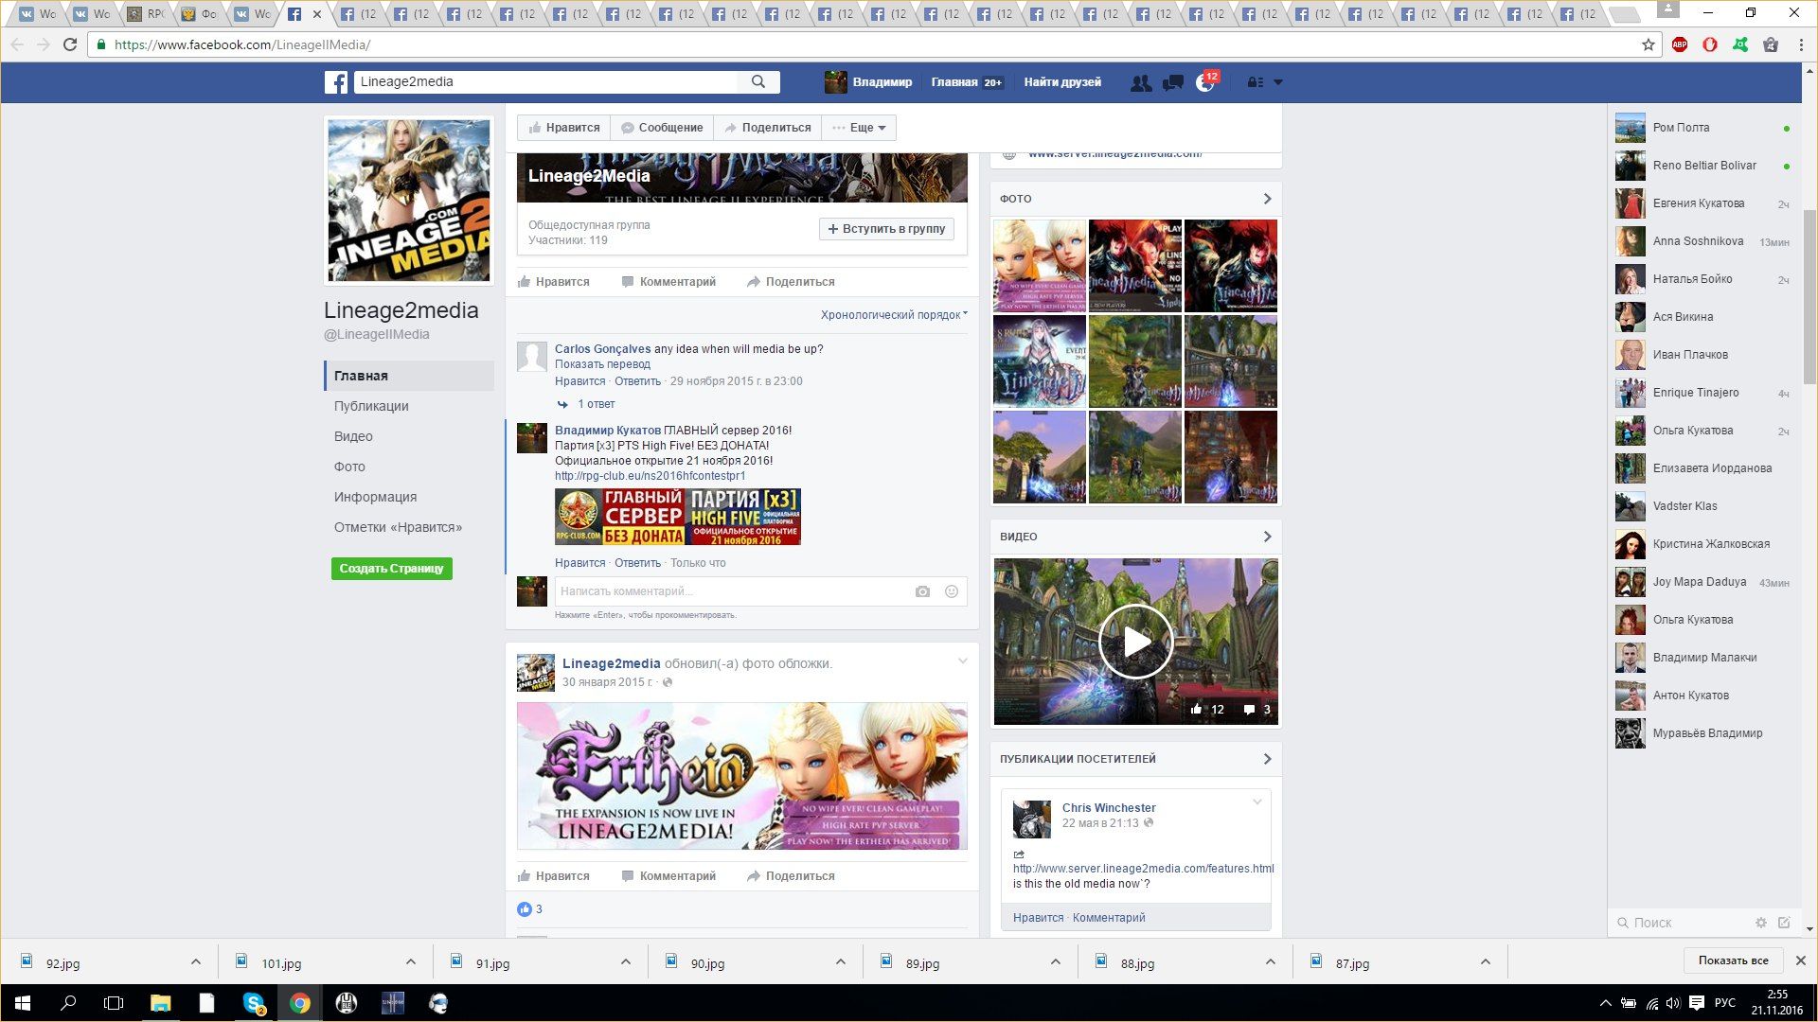Click the Opera-style red extension icon
Screen dimensions: 1818x1022
point(1710,44)
